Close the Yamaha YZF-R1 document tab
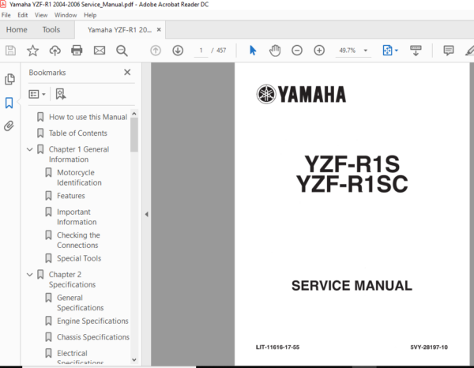Viewport: 474px width, 368px height. point(159,29)
